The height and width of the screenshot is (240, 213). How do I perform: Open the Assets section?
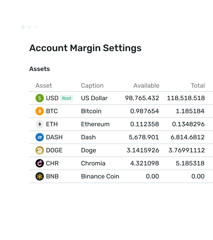(39, 69)
